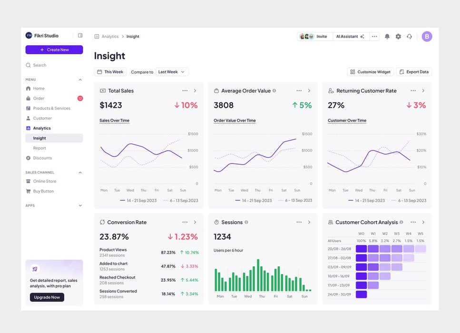The image size is (460, 333).
Task: Click the W1 cell of 17/09 - 23/09
Action: coord(373,285)
